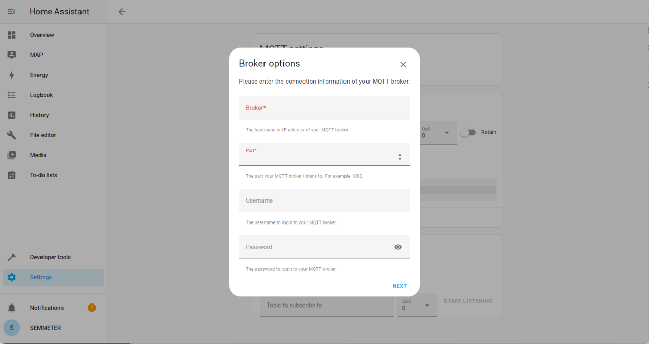Open To-do lists in the sidebar
The image size is (649, 344).
click(x=53, y=175)
